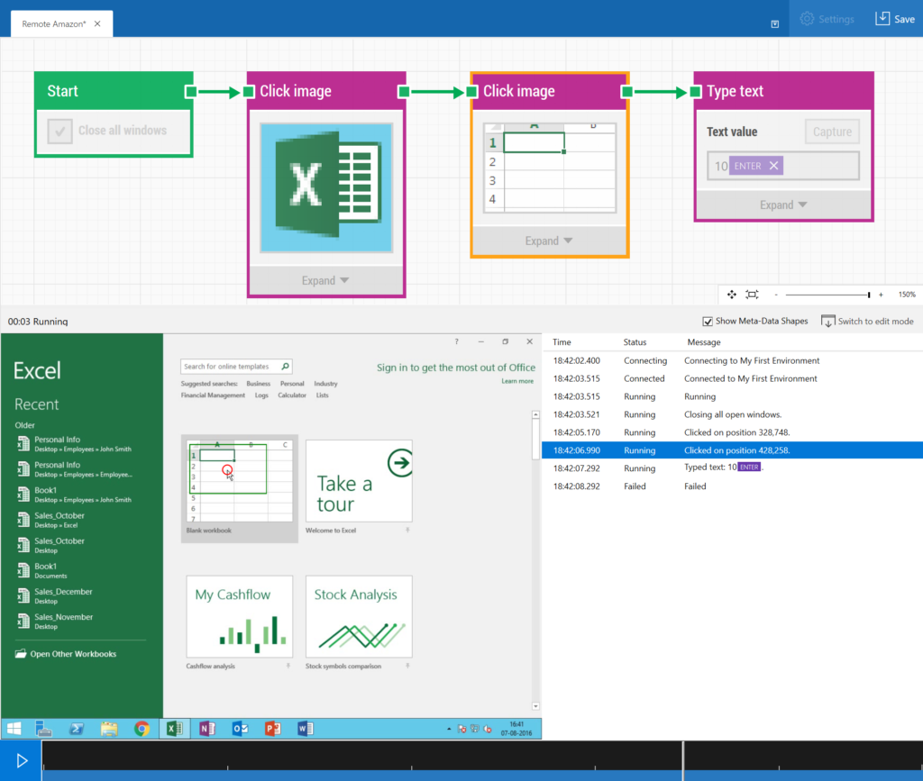
Task: Click the template search magnifier icon
Action: tap(286, 367)
